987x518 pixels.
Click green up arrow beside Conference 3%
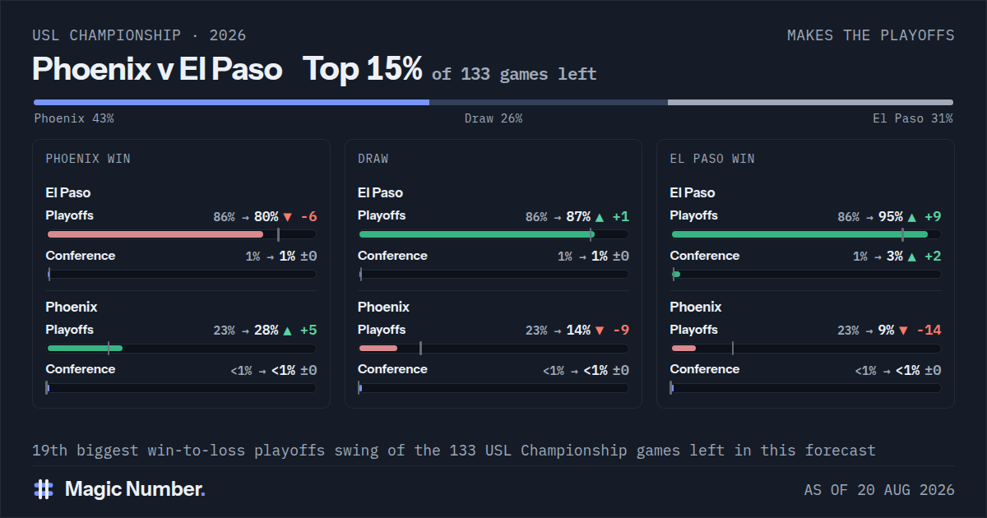click(x=911, y=257)
